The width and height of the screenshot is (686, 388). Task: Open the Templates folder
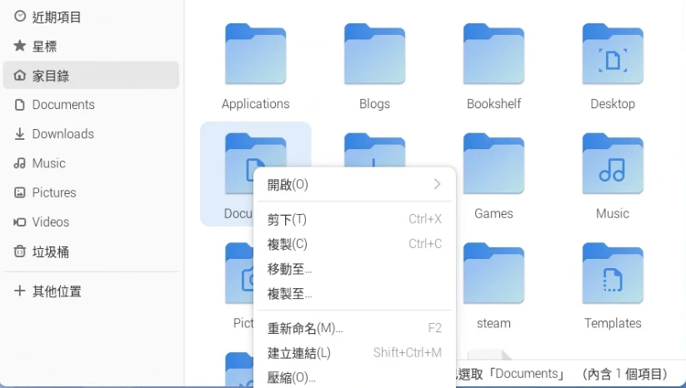click(613, 273)
